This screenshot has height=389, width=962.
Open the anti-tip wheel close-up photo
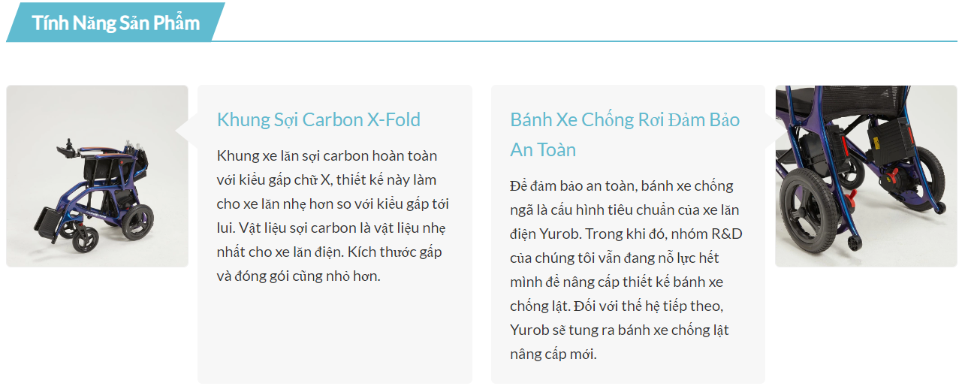click(x=866, y=176)
